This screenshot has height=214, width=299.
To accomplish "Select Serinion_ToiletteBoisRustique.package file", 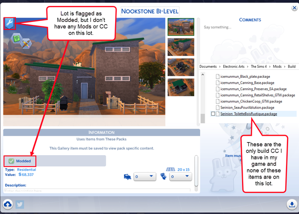I will (x=249, y=114).
